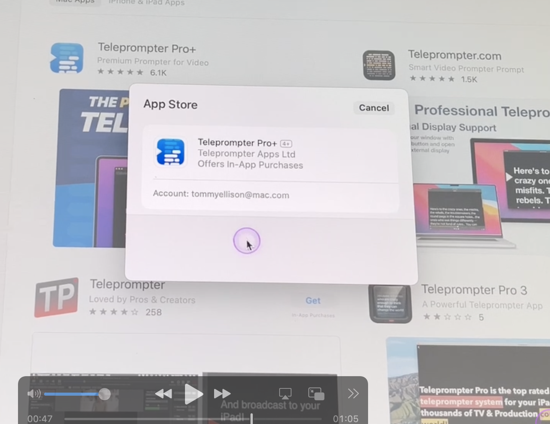Open the Teleprompter Pro+ icon in the search results
The image size is (550, 424).
67,58
